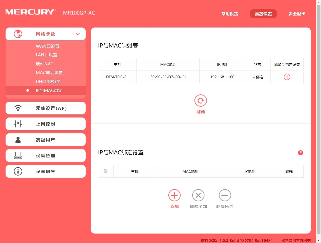
Task: Click the 删除全部 text label
Action: pyautogui.click(x=198, y=207)
